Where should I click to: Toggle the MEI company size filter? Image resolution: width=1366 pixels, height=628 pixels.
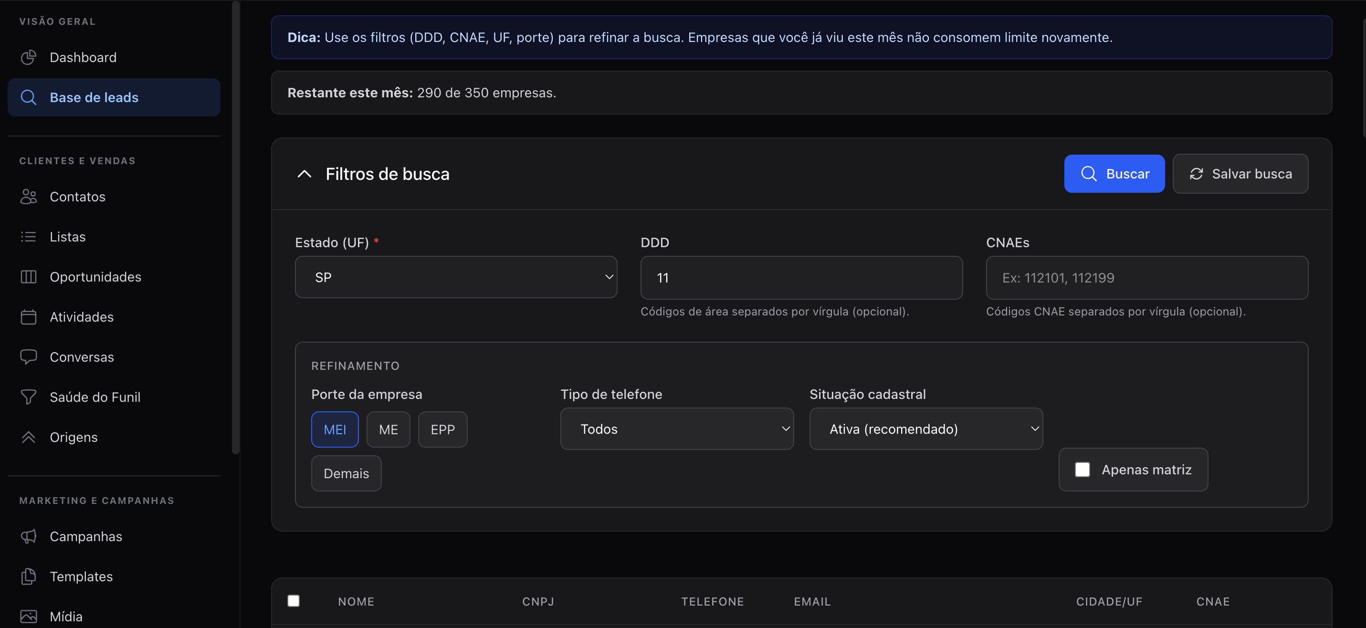(335, 429)
